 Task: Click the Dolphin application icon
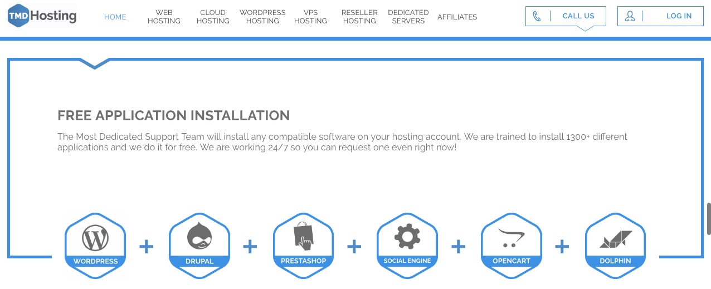(x=615, y=239)
